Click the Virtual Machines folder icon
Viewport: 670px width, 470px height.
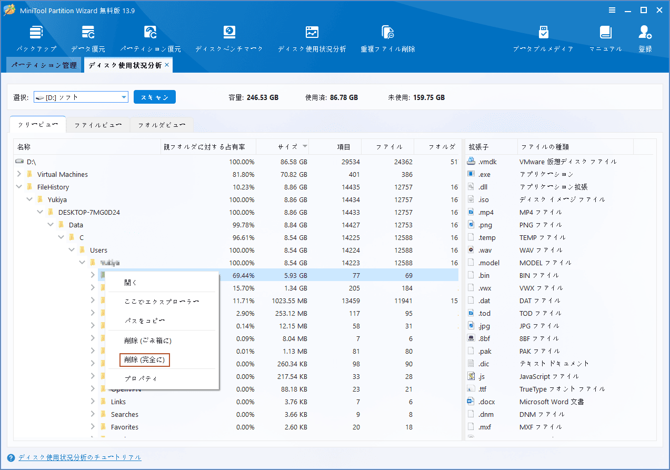click(29, 174)
